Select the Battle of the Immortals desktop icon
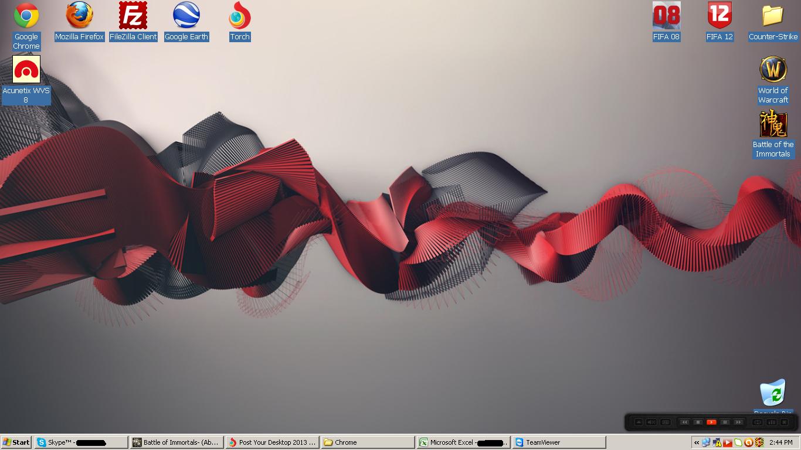This screenshot has width=801, height=450. (773, 124)
